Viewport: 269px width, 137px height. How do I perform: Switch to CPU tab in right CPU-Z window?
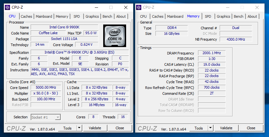[x=143, y=16]
